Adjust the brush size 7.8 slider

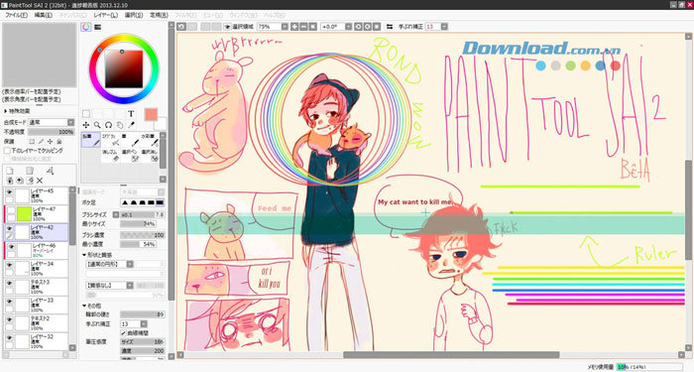coord(143,215)
